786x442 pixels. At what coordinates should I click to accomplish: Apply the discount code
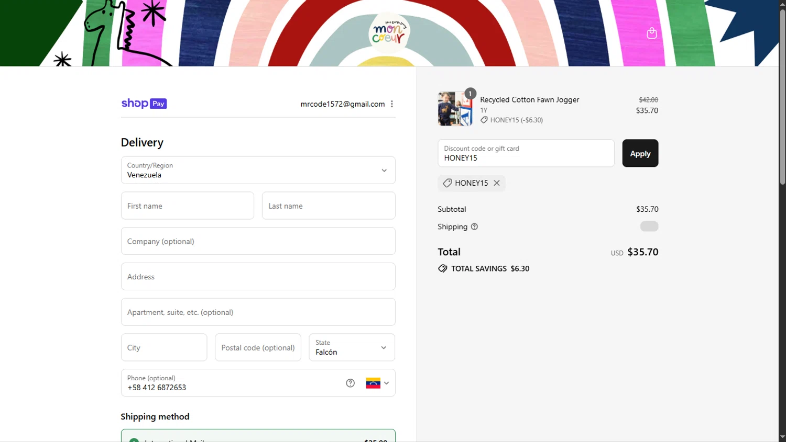(640, 153)
